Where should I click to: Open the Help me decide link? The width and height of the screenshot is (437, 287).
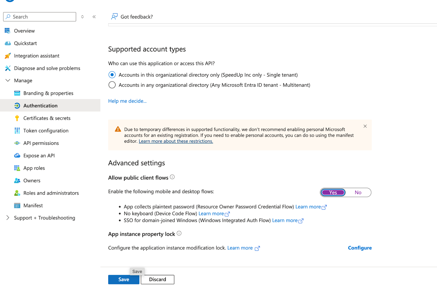pos(127,101)
